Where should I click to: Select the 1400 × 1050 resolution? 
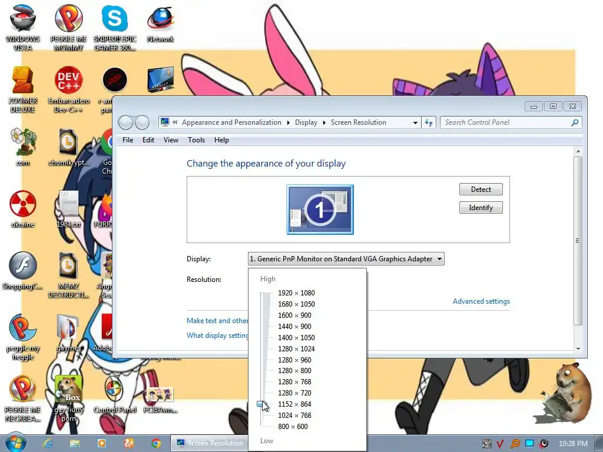click(296, 337)
